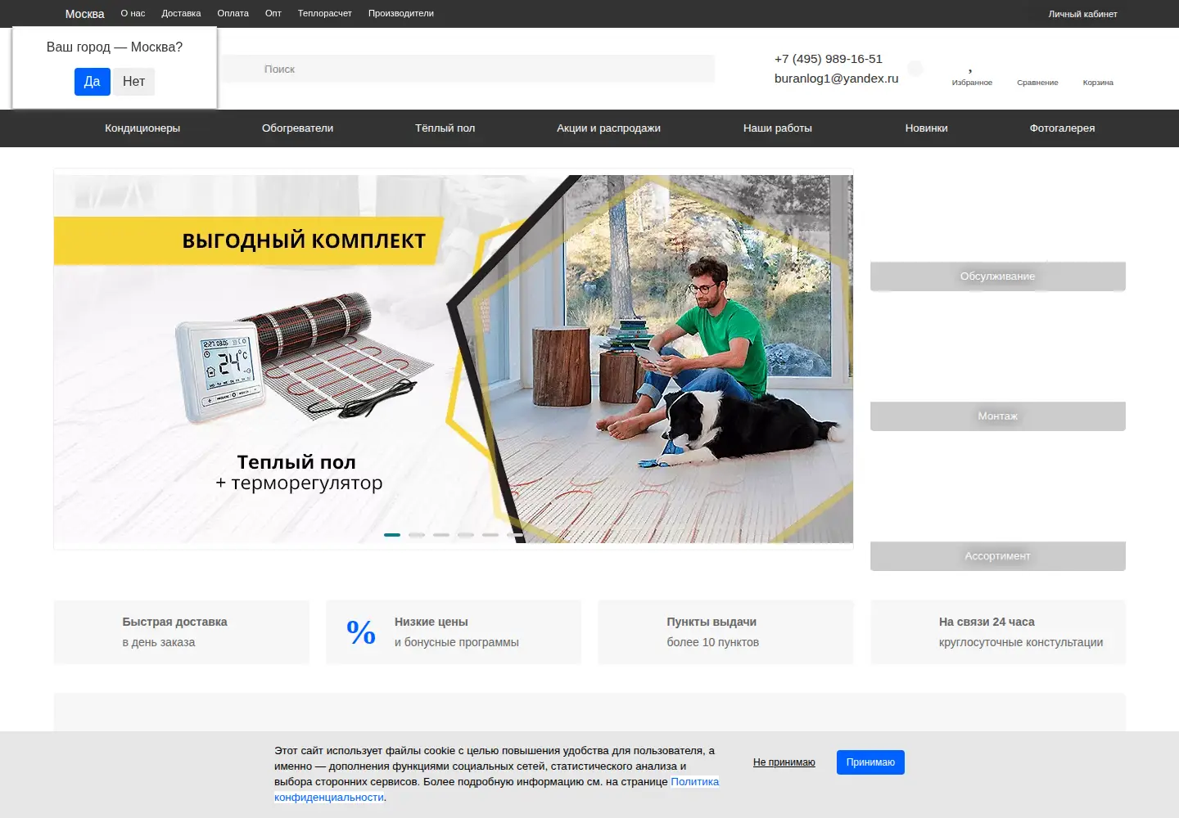Open Наши работы section
This screenshot has width=1179, height=818.
pyautogui.click(x=778, y=128)
